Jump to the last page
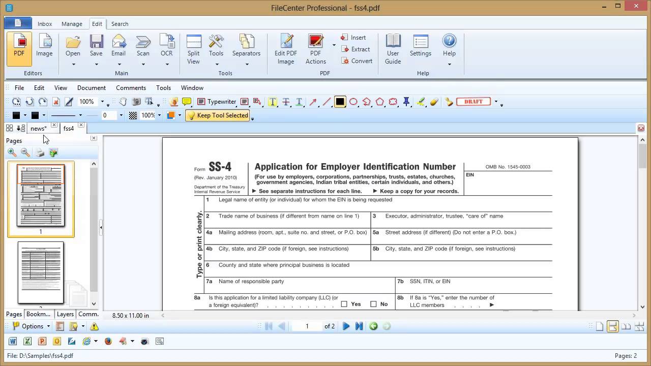 [x=359, y=326]
